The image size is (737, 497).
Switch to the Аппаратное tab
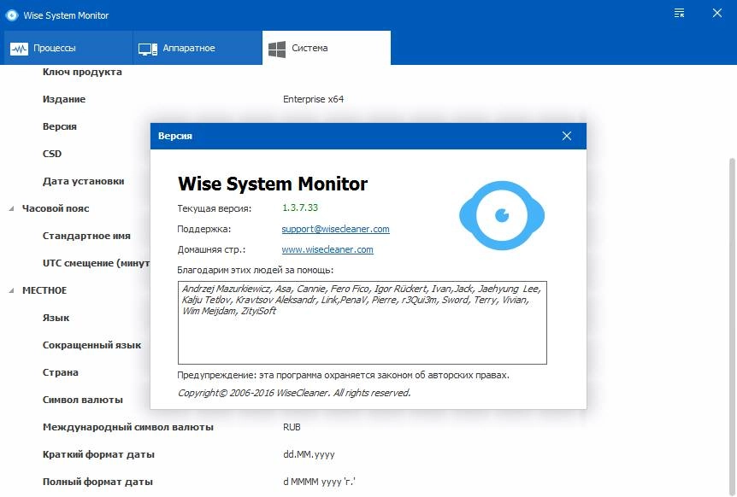[x=198, y=48]
